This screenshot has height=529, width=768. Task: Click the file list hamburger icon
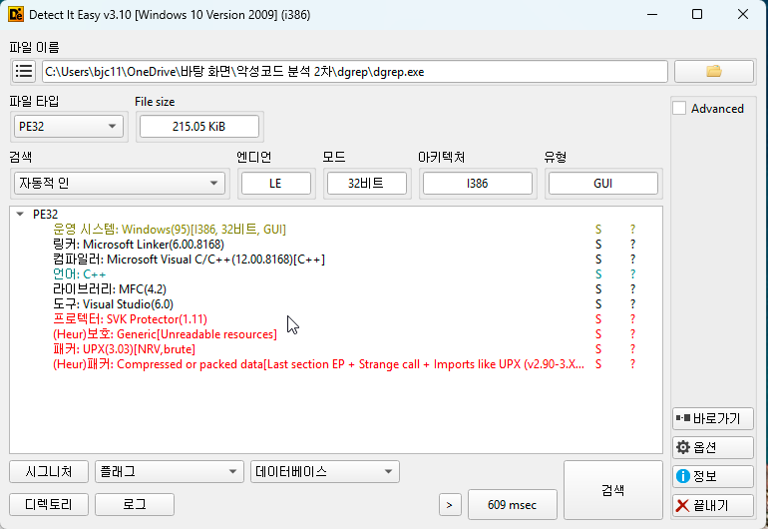point(24,71)
